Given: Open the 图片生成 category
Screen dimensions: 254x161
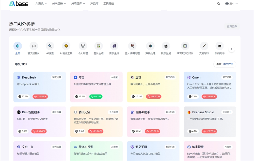Looking at the screenshot, I should (98, 46).
